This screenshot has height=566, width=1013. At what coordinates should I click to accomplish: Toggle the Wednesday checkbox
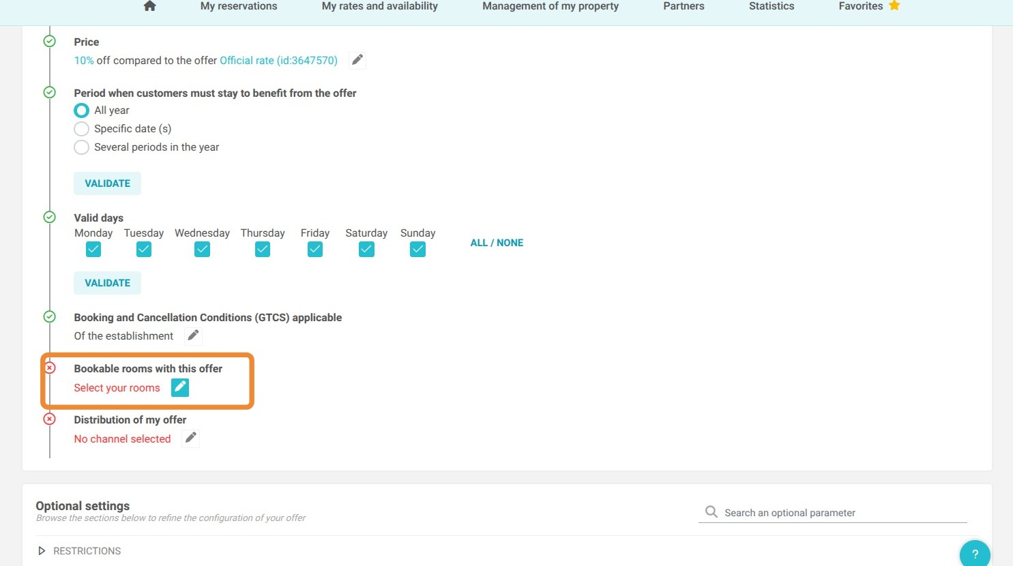tap(202, 250)
